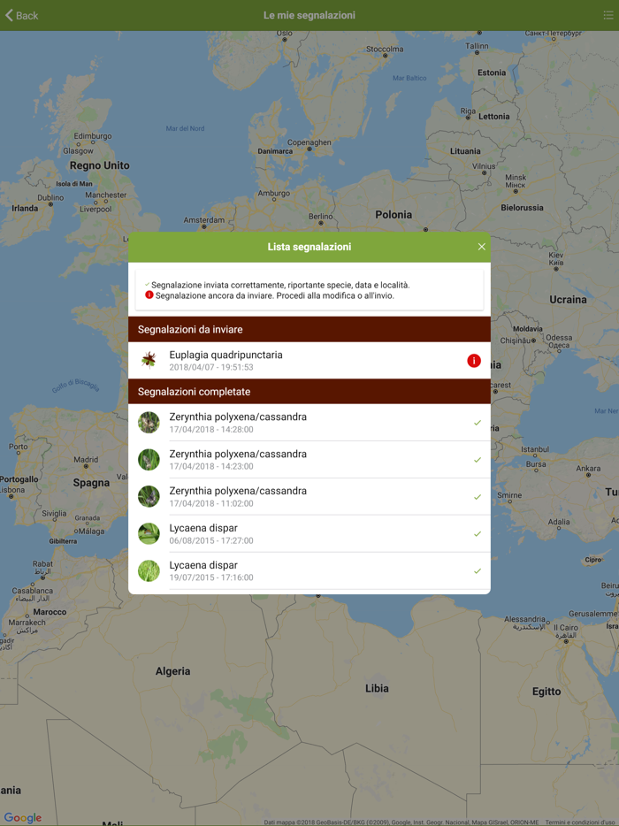Click Algeria label on the map
The image size is (619, 826).
[172, 671]
